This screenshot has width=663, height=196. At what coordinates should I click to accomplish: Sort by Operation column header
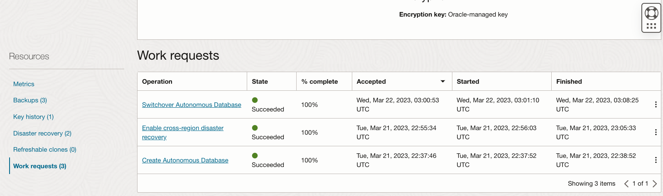coord(157,82)
